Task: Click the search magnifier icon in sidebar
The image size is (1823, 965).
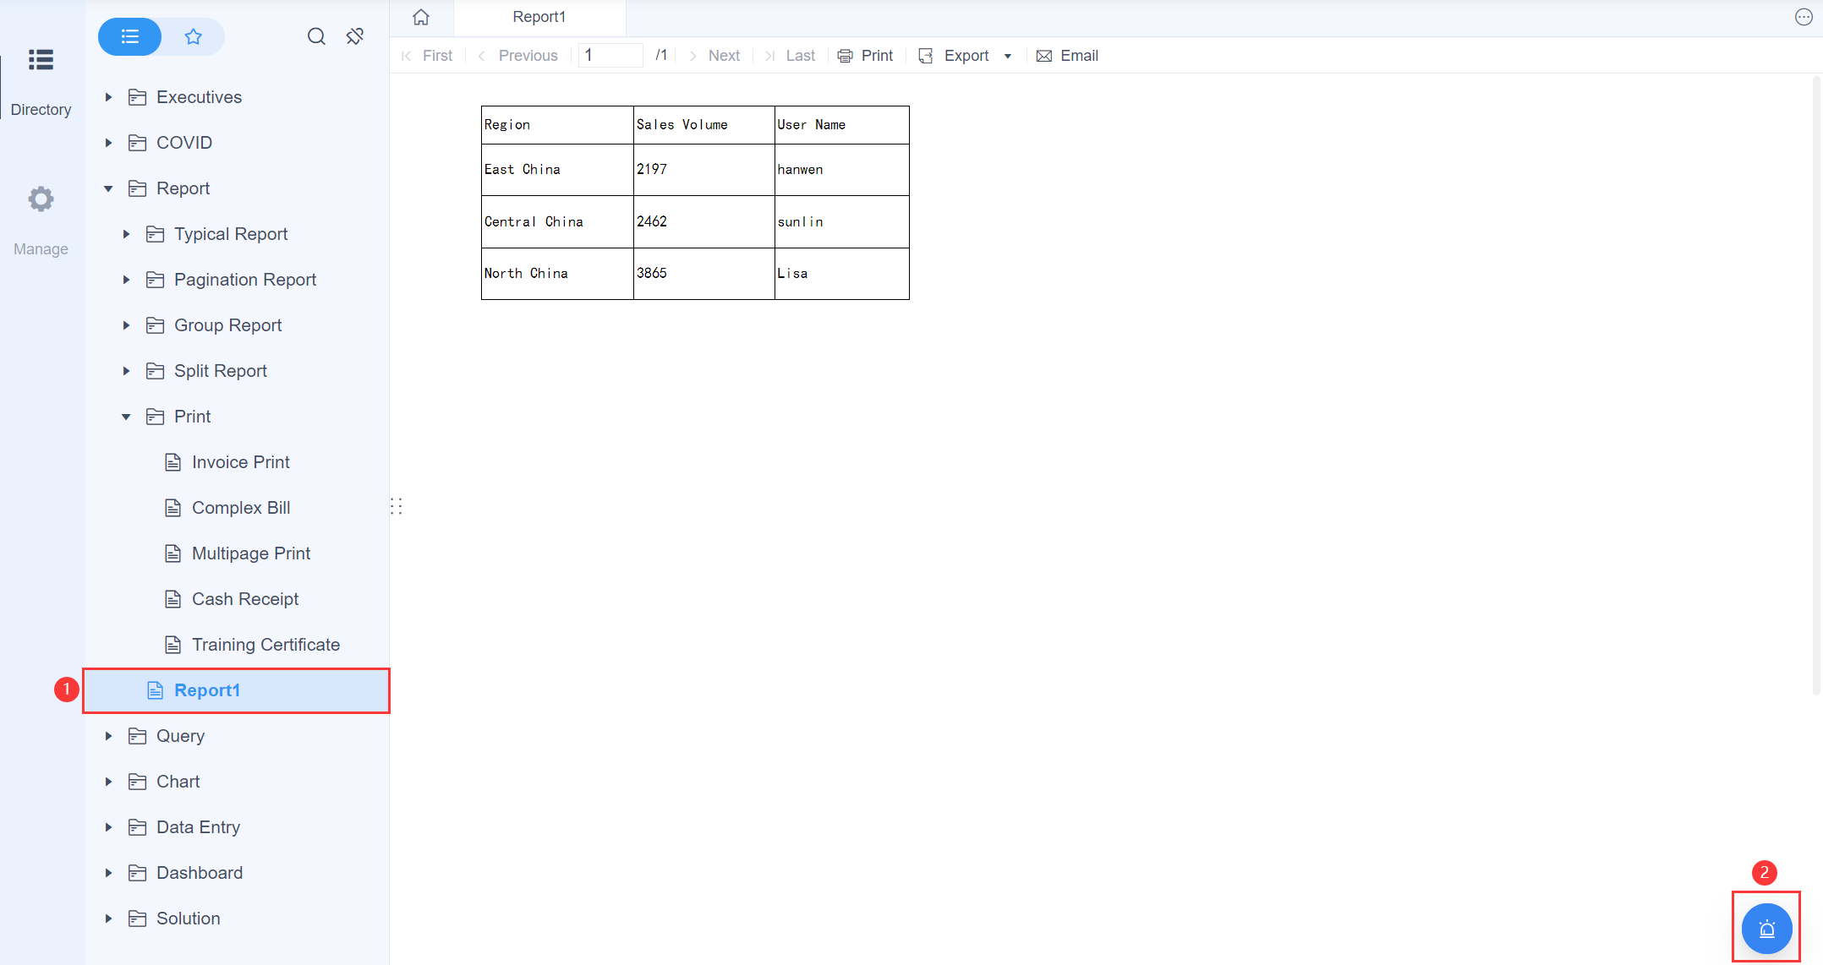Action: pos(316,36)
